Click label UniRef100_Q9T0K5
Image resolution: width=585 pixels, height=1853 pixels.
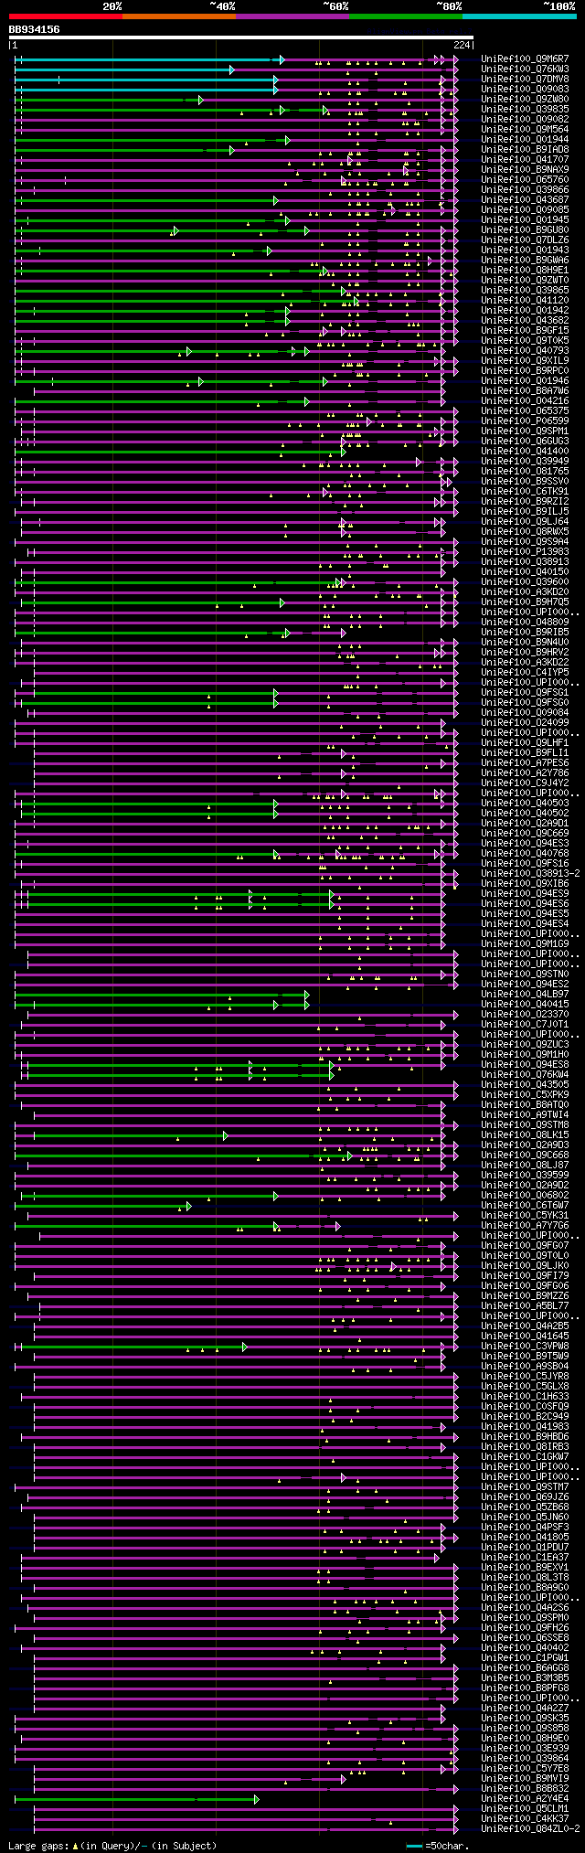pyautogui.click(x=525, y=340)
